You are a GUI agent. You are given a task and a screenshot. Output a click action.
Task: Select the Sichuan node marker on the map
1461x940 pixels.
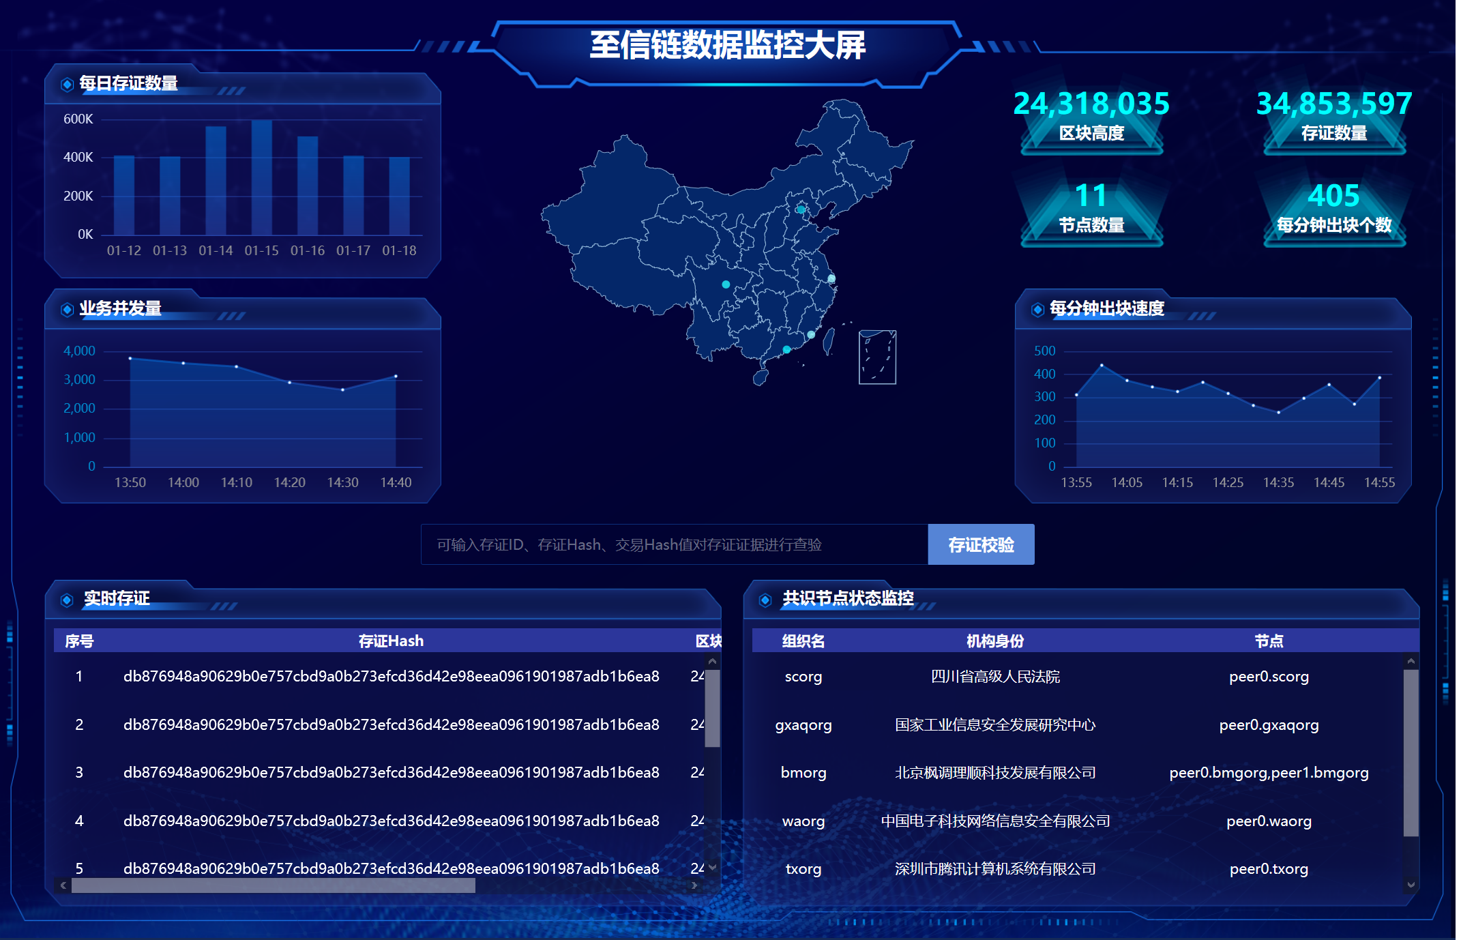click(726, 284)
